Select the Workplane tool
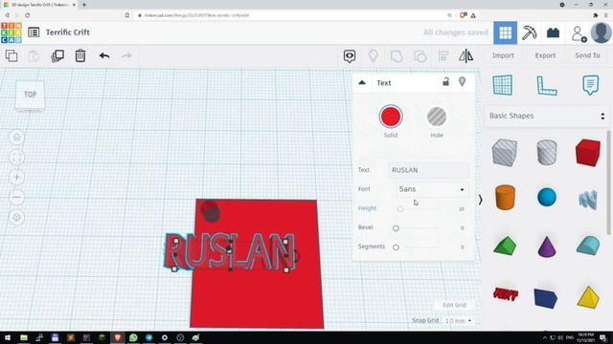The width and height of the screenshot is (613, 344). pyautogui.click(x=502, y=85)
